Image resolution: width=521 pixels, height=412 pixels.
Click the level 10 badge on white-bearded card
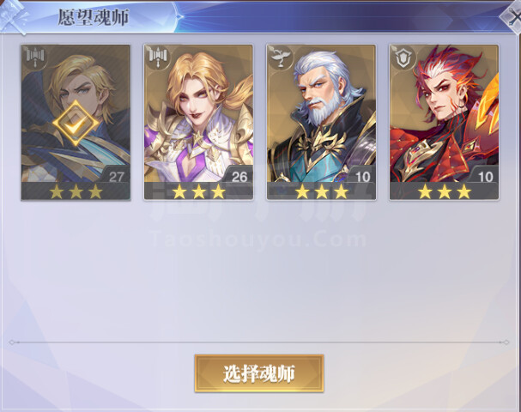(362, 176)
